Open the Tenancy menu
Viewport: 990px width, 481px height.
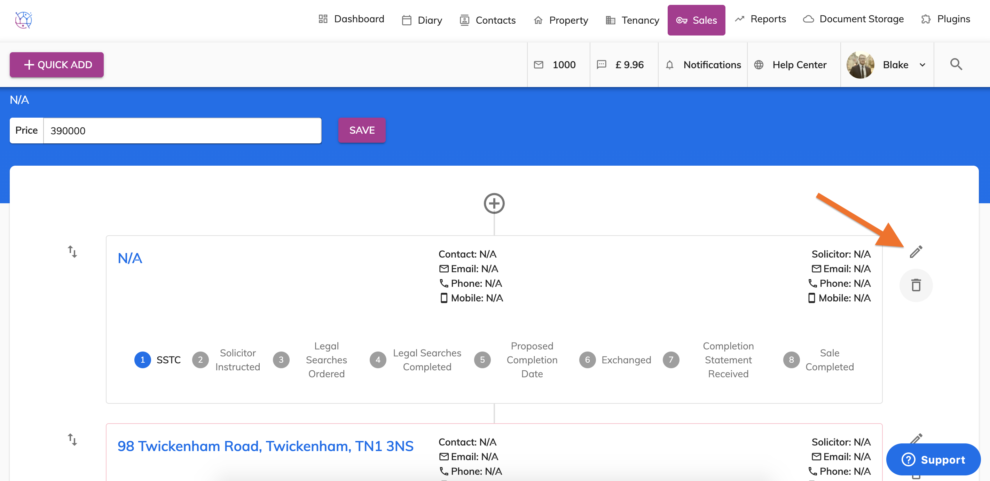point(632,20)
